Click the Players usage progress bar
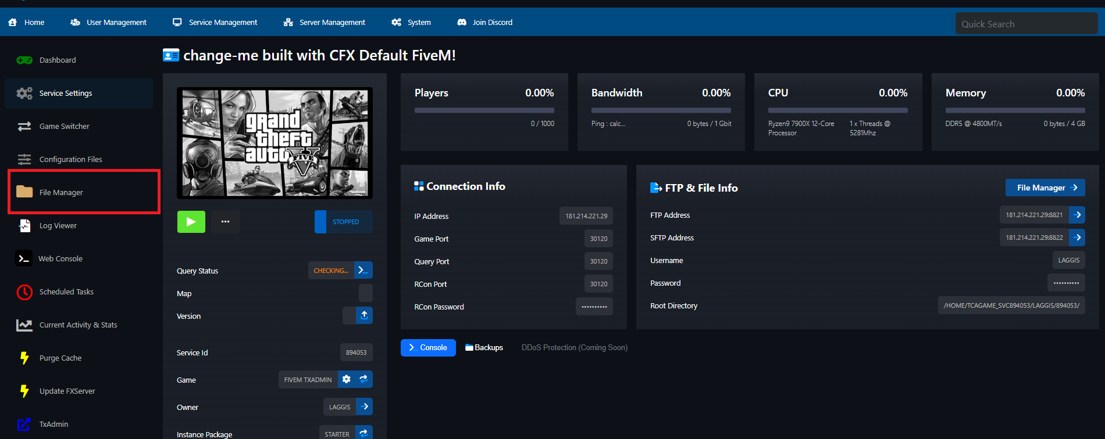Image resolution: width=1105 pixels, height=439 pixels. click(484, 110)
